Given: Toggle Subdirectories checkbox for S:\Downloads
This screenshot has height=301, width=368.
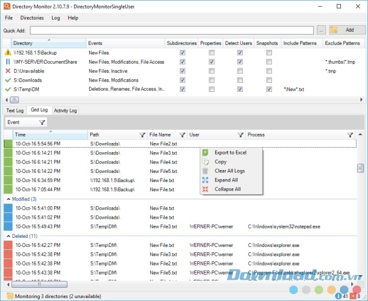Looking at the screenshot, I should pyautogui.click(x=182, y=80).
